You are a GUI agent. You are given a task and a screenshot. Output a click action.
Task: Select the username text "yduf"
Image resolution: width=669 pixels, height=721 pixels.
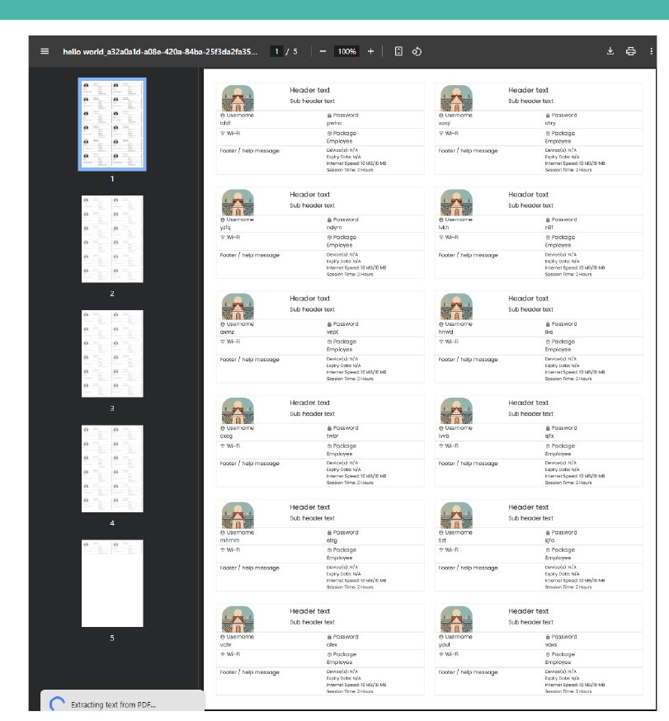tap(444, 644)
